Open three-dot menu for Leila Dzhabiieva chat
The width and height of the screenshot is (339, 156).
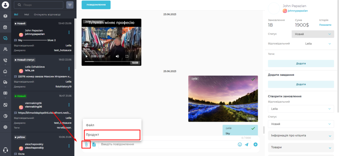coord(69,69)
